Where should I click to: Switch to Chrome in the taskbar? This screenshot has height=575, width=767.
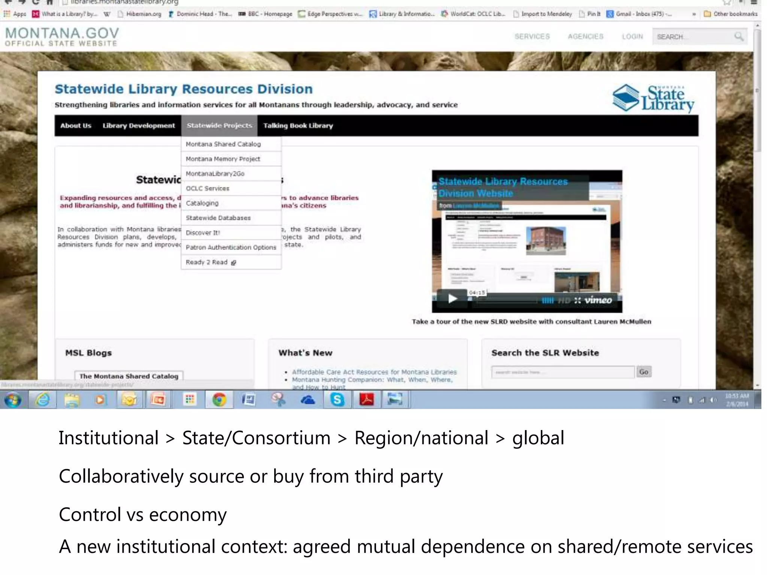[x=219, y=400]
